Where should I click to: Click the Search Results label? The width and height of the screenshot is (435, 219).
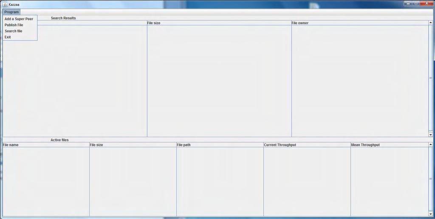63,18
